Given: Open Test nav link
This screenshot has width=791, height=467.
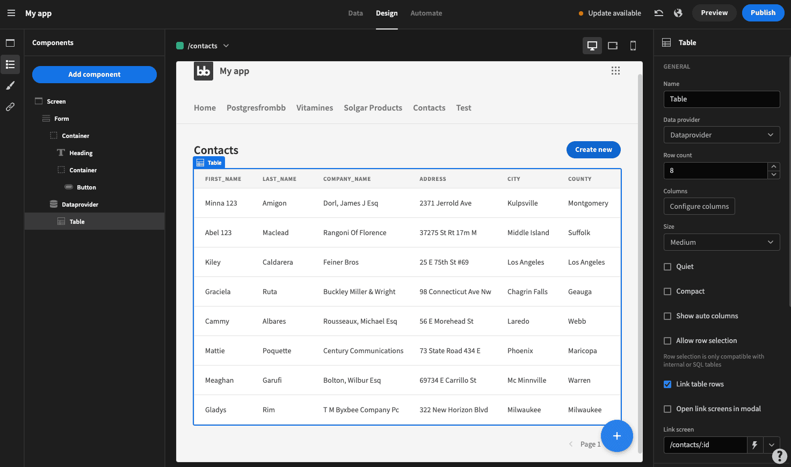Looking at the screenshot, I should (x=463, y=108).
